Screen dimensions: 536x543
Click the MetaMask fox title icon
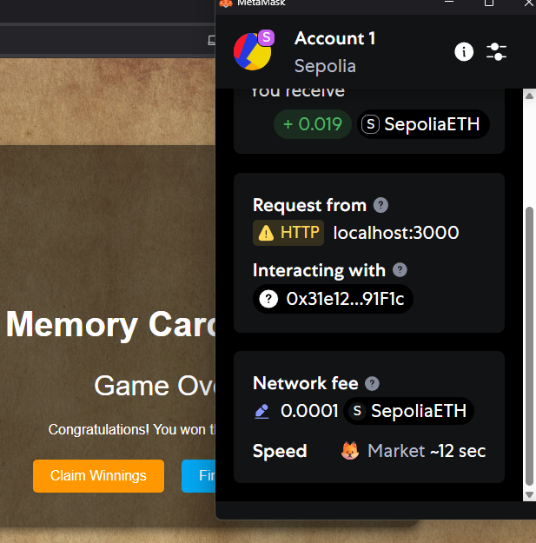(226, 3)
